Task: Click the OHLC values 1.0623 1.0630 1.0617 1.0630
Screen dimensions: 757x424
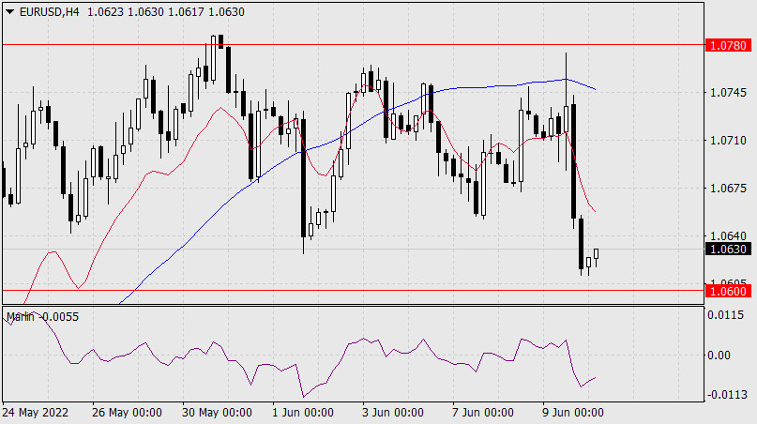Action: [x=166, y=11]
